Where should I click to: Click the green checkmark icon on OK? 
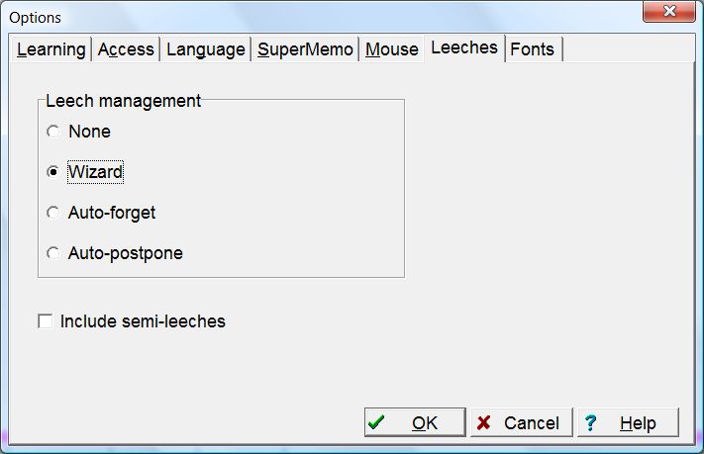point(376,422)
